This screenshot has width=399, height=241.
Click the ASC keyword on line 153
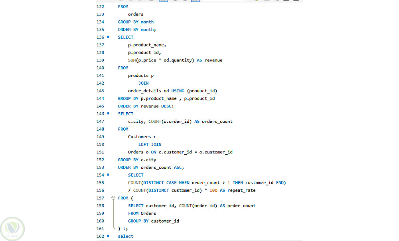[x=179, y=167]
